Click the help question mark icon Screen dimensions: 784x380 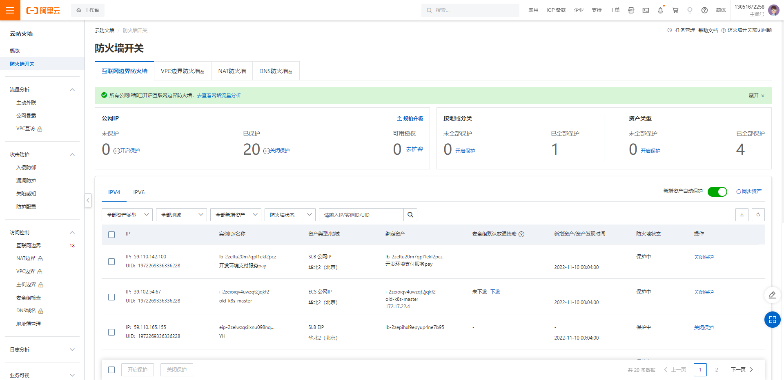tap(704, 10)
